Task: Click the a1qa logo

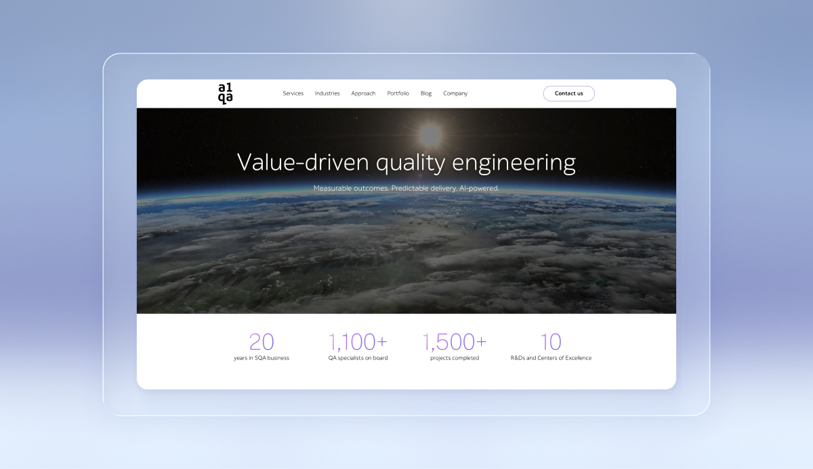Action: (226, 93)
